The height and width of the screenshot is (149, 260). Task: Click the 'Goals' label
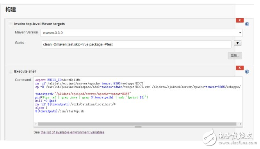(20, 43)
